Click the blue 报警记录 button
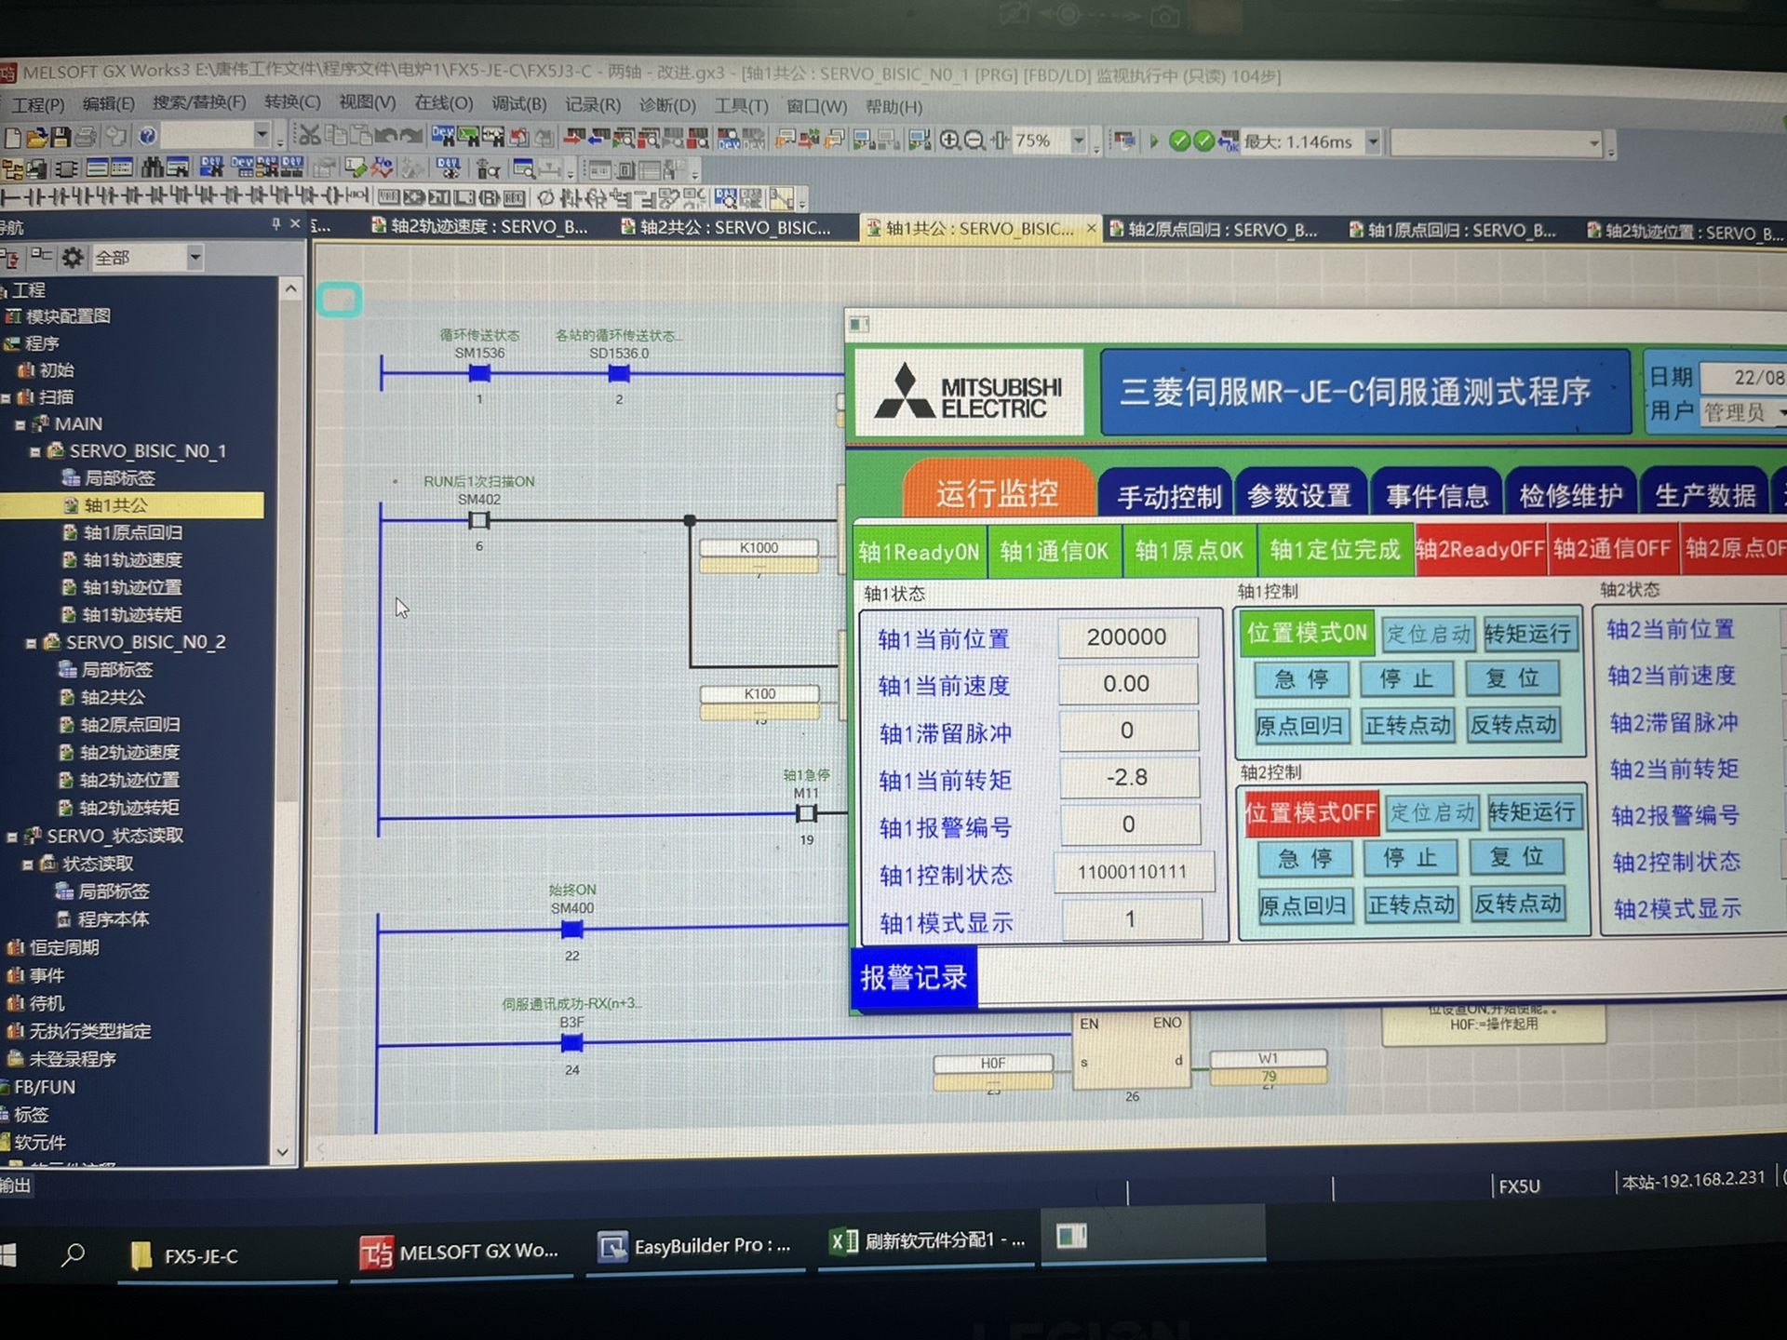This screenshot has width=1787, height=1340. [913, 977]
